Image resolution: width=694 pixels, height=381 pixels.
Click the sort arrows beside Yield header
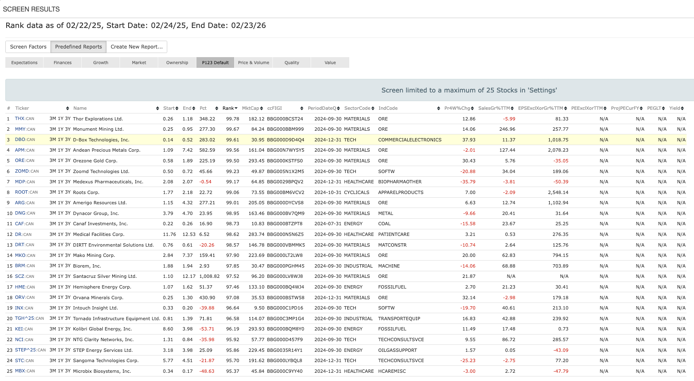point(682,109)
